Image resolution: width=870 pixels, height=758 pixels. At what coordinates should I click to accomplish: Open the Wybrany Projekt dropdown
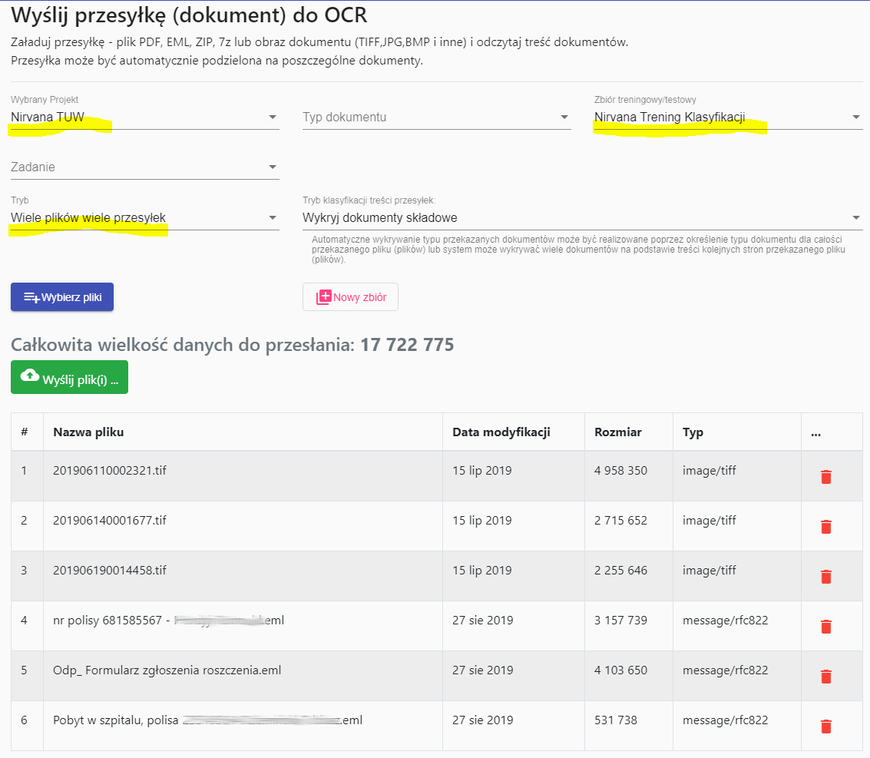(272, 115)
